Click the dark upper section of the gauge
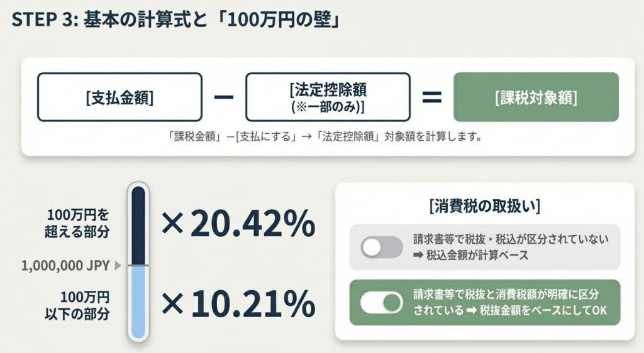644x353 pixels. [138, 225]
